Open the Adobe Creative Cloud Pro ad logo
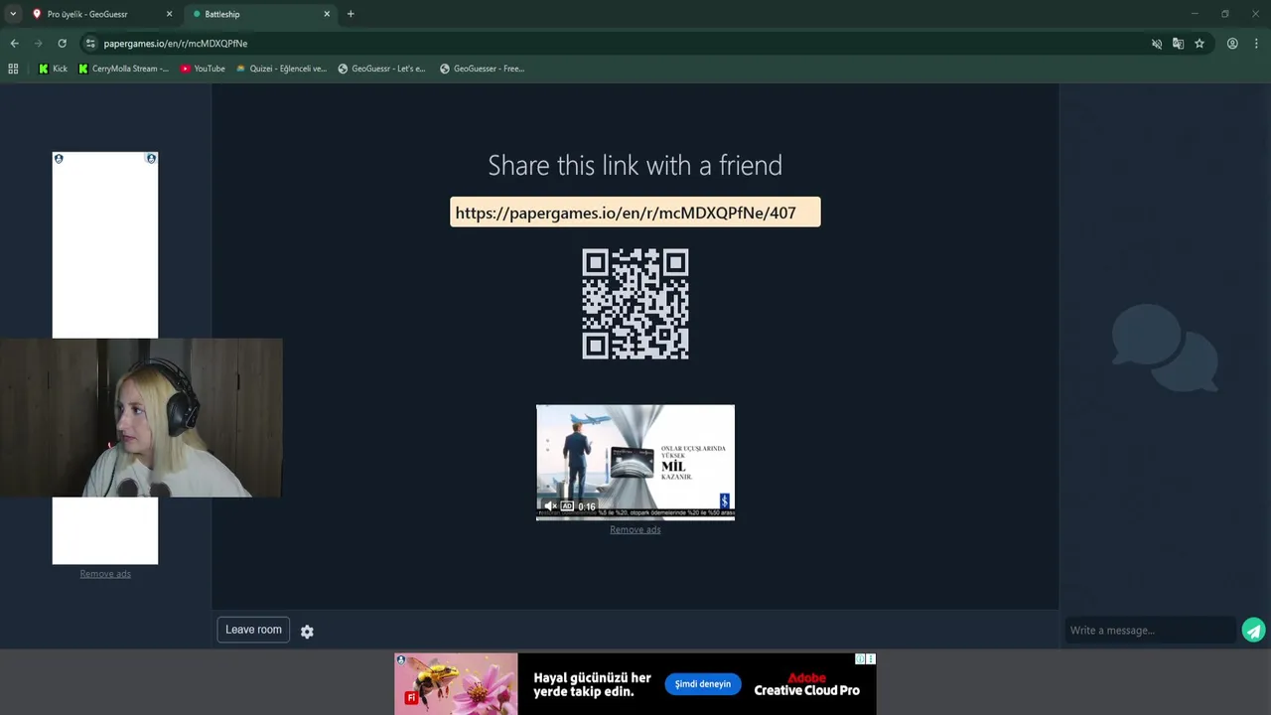Viewport: 1271px width, 715px height. tap(806, 684)
